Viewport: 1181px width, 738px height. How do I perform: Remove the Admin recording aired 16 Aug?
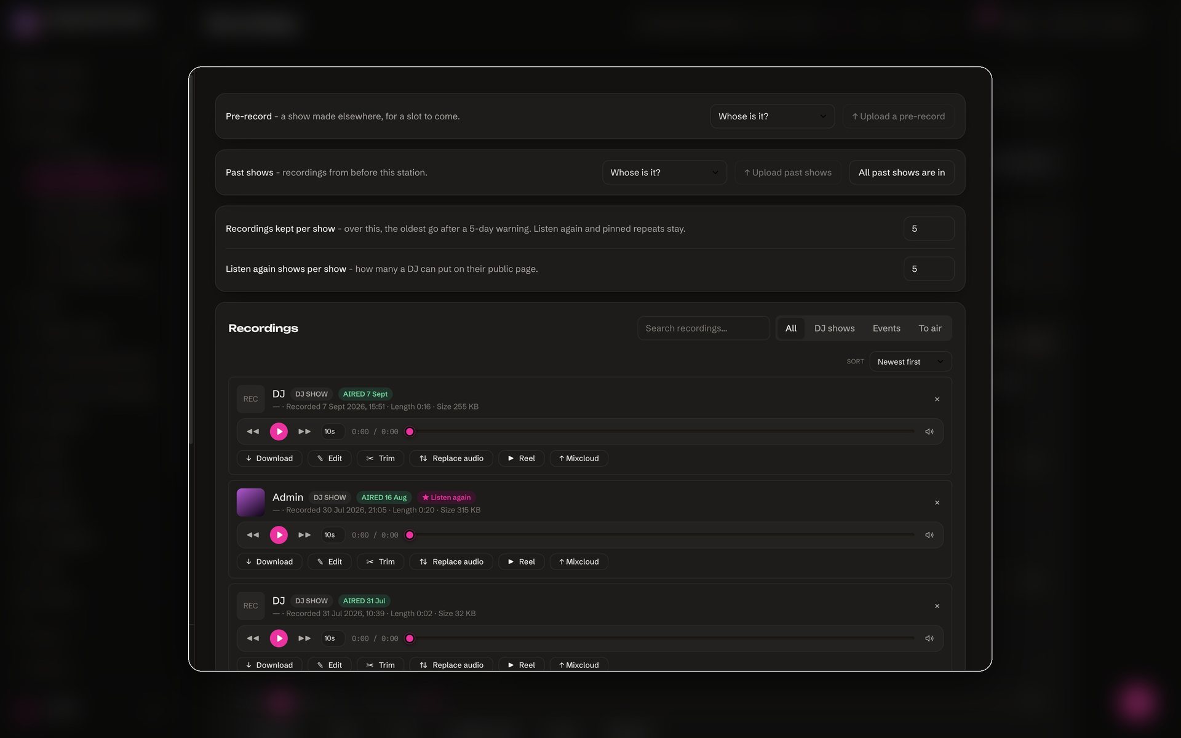click(937, 502)
